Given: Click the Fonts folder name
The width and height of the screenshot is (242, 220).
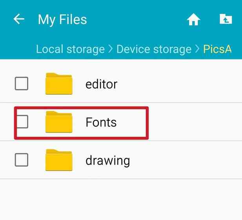Looking at the screenshot, I should point(101,122).
